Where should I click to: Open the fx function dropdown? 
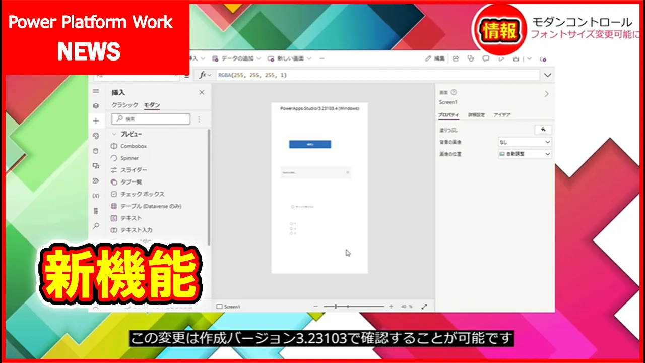(205, 75)
